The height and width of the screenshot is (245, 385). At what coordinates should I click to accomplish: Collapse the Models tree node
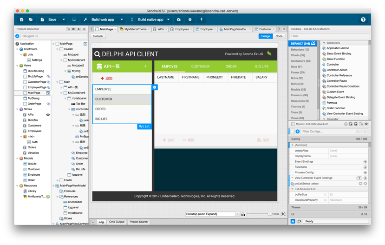[x=17, y=158]
